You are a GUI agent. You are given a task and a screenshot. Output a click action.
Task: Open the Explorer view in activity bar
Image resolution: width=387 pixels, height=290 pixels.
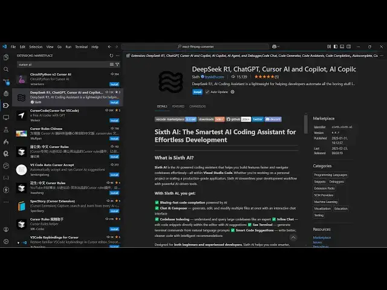6,57
